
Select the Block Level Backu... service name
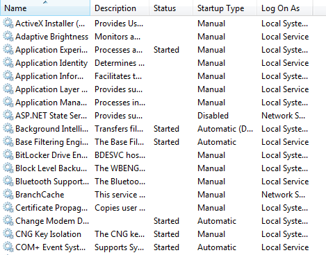point(51,168)
